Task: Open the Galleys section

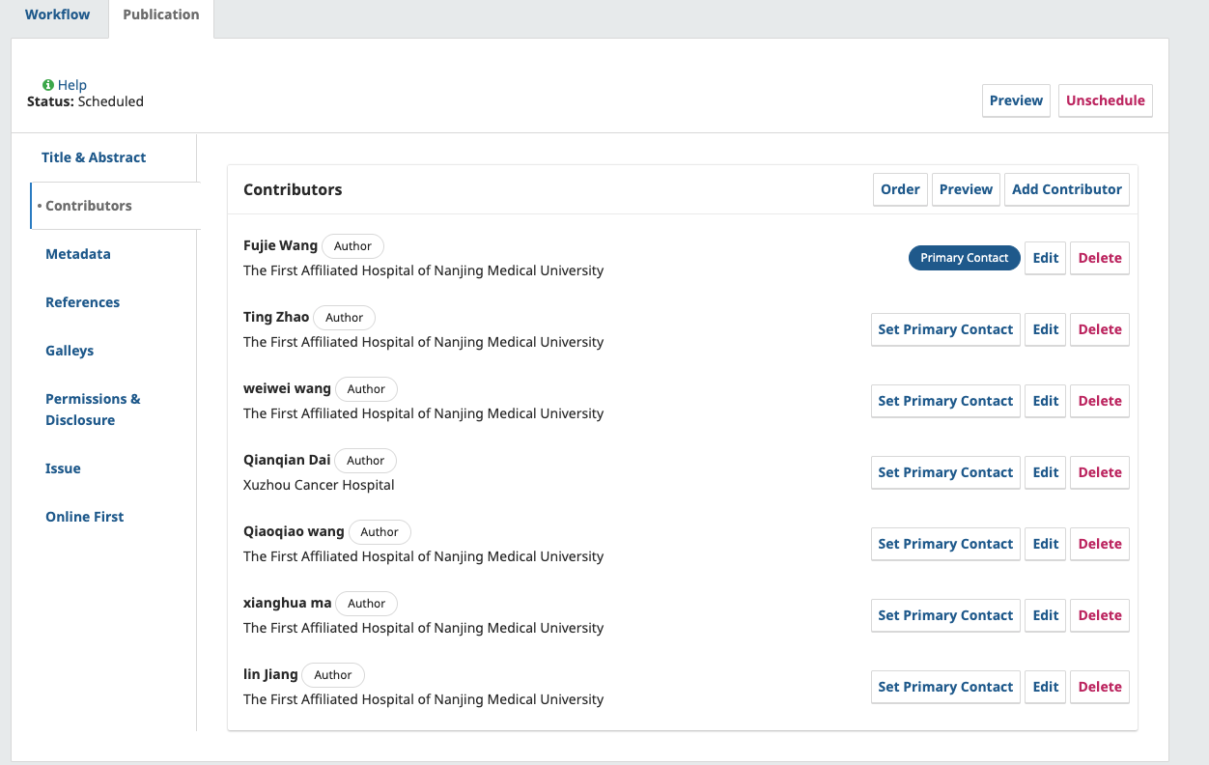Action: click(70, 351)
